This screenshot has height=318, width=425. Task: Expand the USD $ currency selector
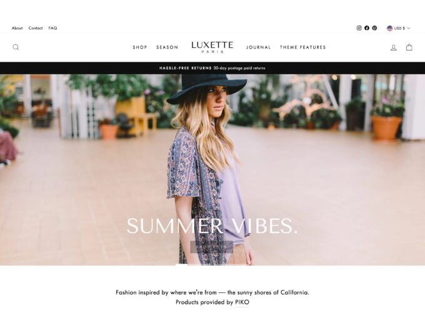click(x=399, y=28)
